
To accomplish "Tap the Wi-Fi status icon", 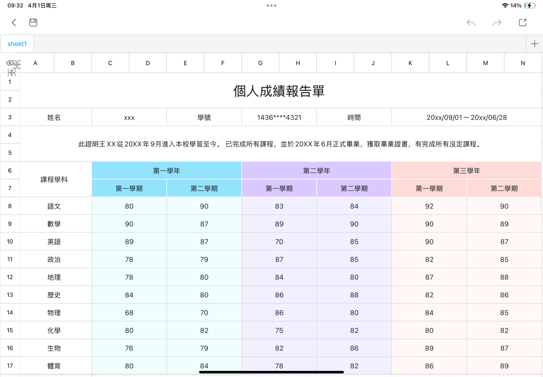I will tap(505, 6).
